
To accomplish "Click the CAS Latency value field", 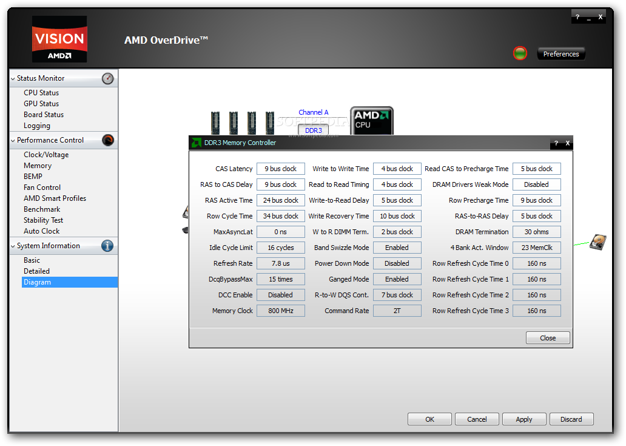I will (281, 169).
